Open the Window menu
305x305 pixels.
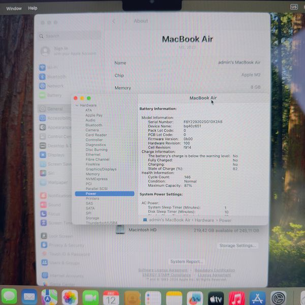14,9
